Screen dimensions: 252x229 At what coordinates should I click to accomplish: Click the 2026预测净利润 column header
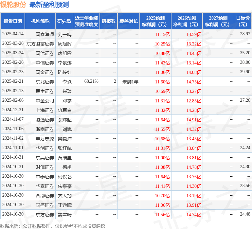(187, 21)
